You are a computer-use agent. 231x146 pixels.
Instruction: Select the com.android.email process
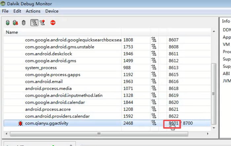click(x=44, y=81)
